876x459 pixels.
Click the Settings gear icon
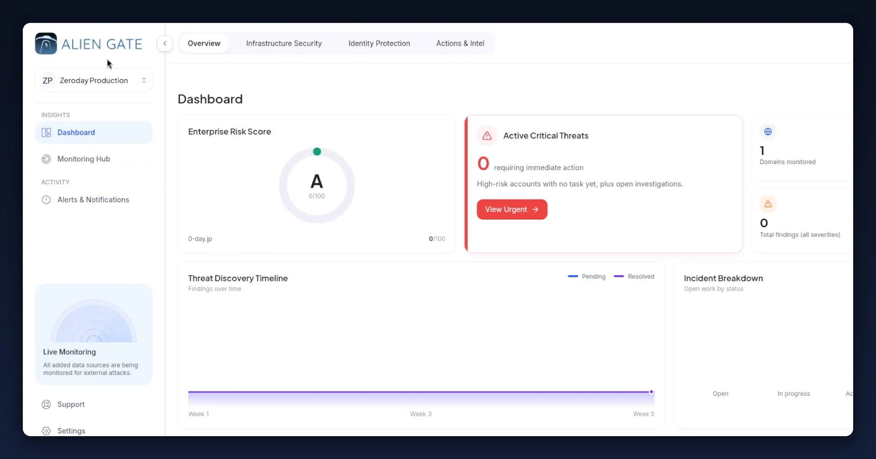(46, 431)
